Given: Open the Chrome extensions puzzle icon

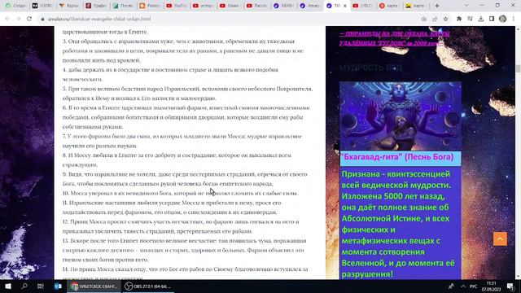Looking at the screenshot, I should click(x=459, y=19).
